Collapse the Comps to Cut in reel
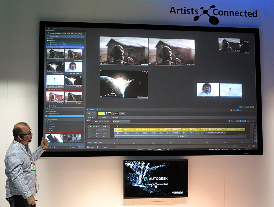The image size is (274, 207). click(x=49, y=47)
